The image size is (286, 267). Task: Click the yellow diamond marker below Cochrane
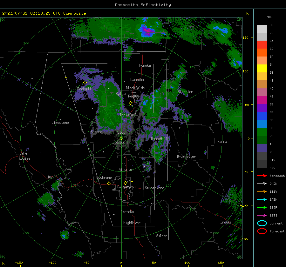(109, 184)
